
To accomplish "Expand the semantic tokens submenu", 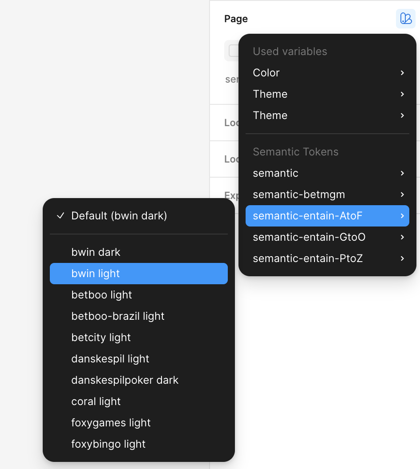I will coord(327,173).
